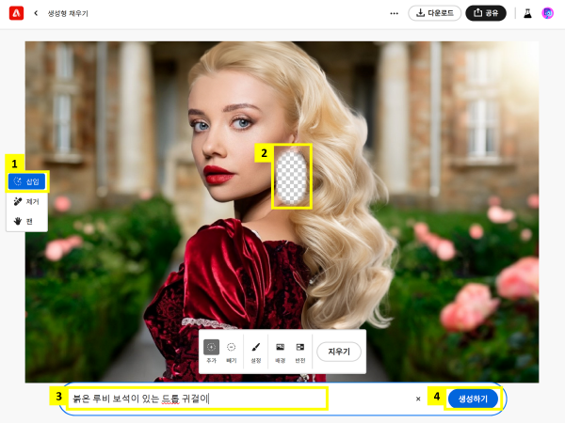565x423 pixels.
Task: Open the 설정 brush settings
Action: [256, 352]
